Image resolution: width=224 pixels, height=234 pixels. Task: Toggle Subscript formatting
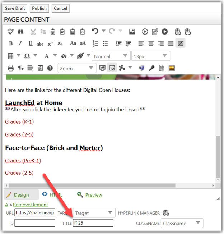[x=60, y=44]
